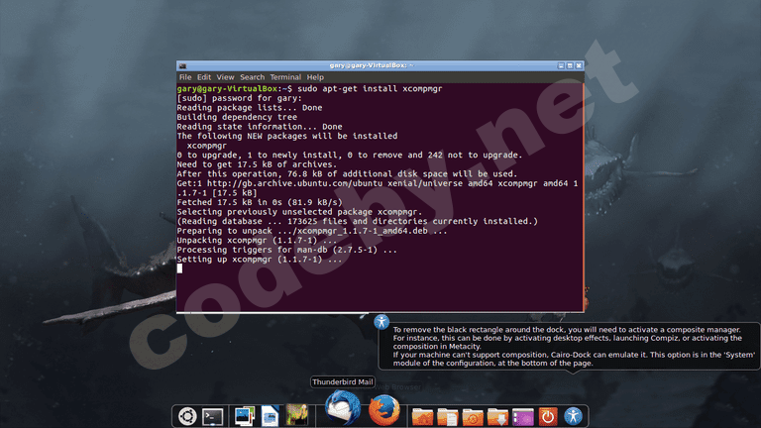The image size is (761, 428).
Task: Open the LibreOffice document dock icon
Action: pos(270,416)
